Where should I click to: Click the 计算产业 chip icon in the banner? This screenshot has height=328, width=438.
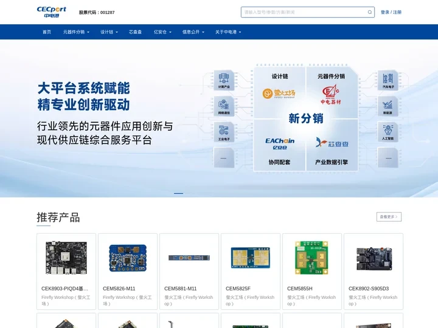click(224, 80)
